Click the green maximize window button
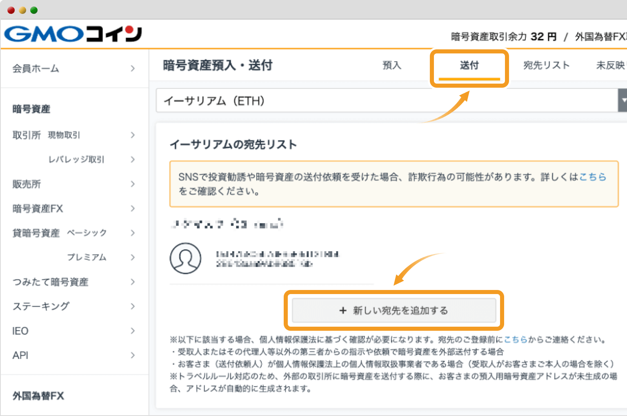 (34, 10)
